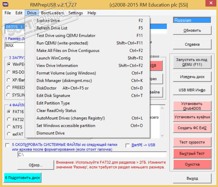218x187 pixels.
Task: Close the RMPrepUSB window
Action: (x=211, y=3)
